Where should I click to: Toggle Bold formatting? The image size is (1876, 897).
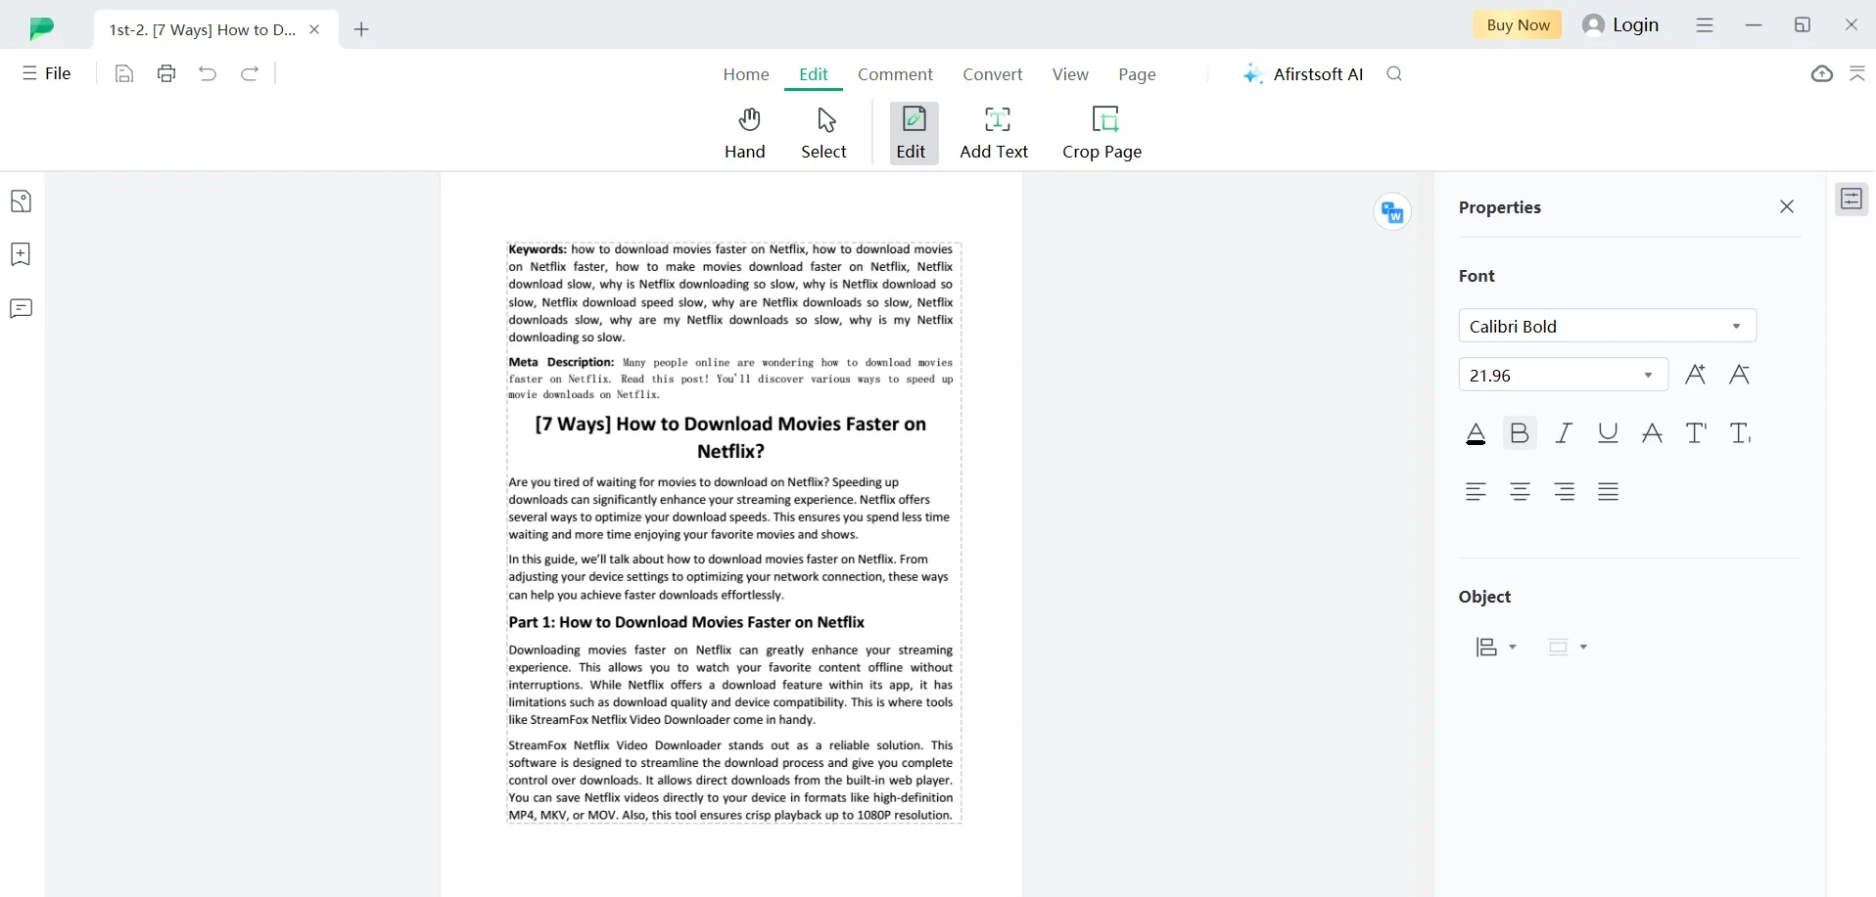(x=1520, y=433)
